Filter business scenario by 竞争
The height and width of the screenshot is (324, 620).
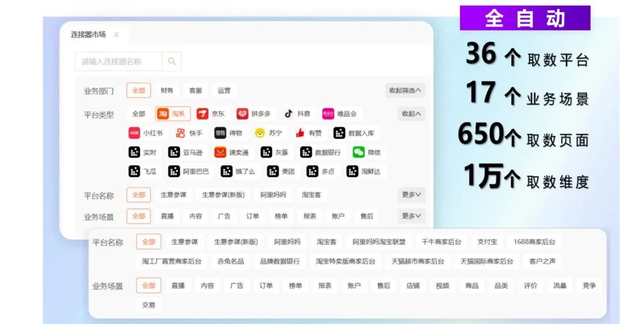point(589,286)
